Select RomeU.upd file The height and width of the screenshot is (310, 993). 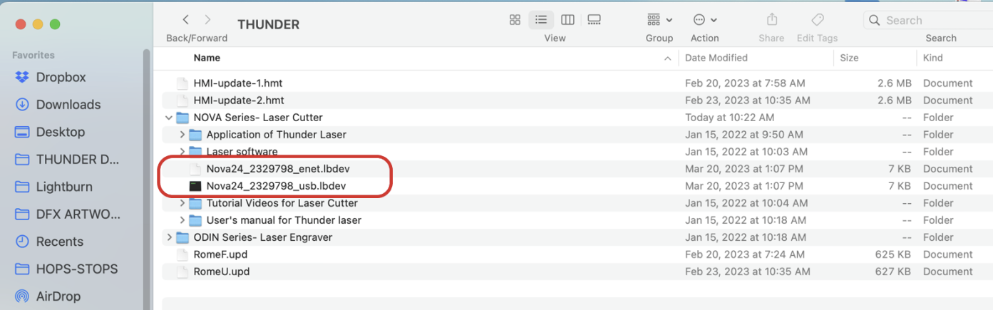(x=221, y=272)
